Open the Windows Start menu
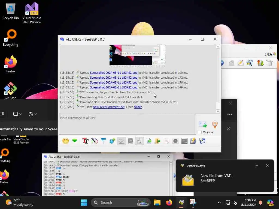Image resolution: width=279 pixels, height=209 pixels. pyautogui.click(x=84, y=202)
